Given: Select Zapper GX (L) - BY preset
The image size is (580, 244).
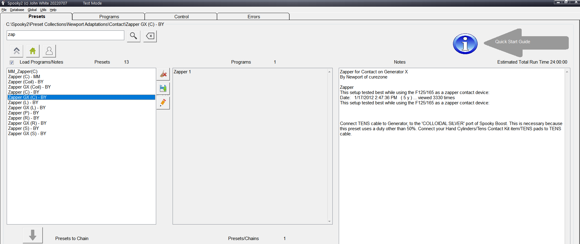Looking at the screenshot, I should [81, 108].
